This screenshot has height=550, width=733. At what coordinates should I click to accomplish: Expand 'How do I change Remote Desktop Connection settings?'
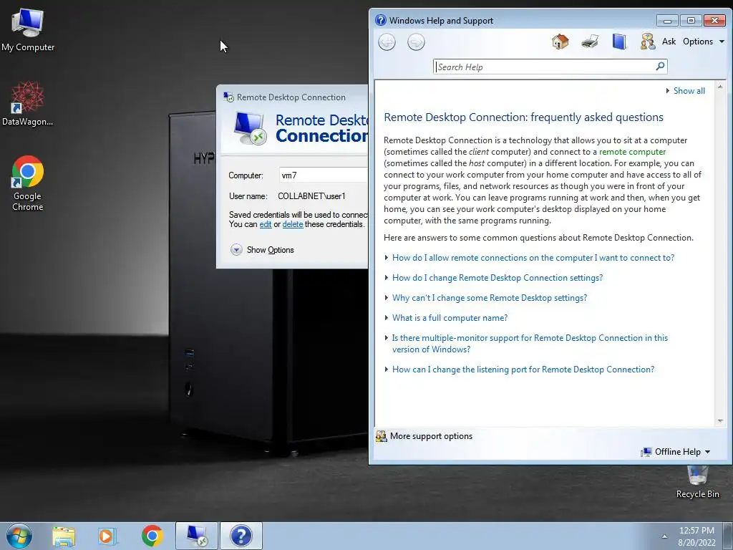pos(497,278)
